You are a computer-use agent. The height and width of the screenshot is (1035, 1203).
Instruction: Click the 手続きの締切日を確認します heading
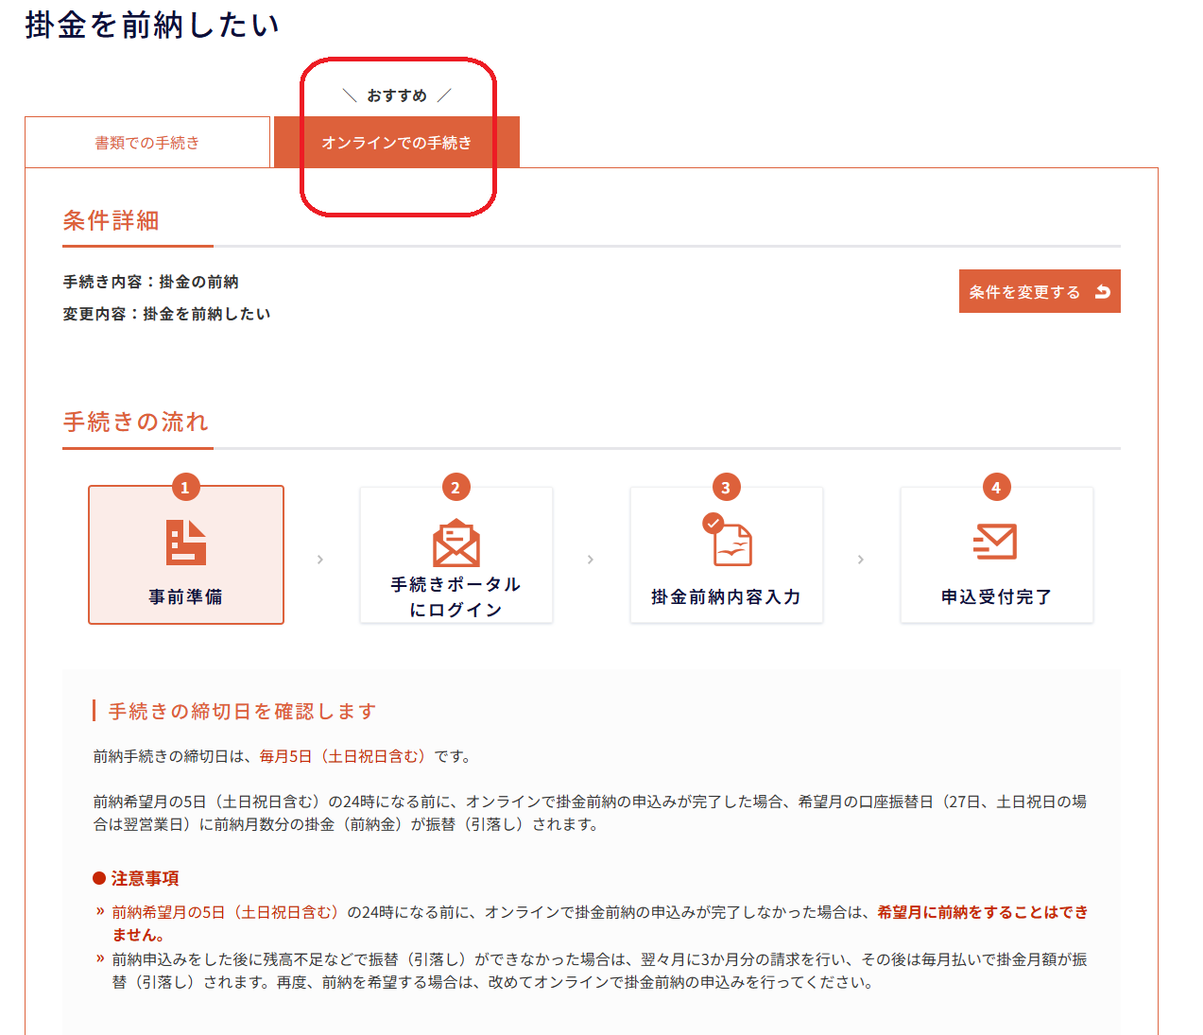(x=242, y=711)
